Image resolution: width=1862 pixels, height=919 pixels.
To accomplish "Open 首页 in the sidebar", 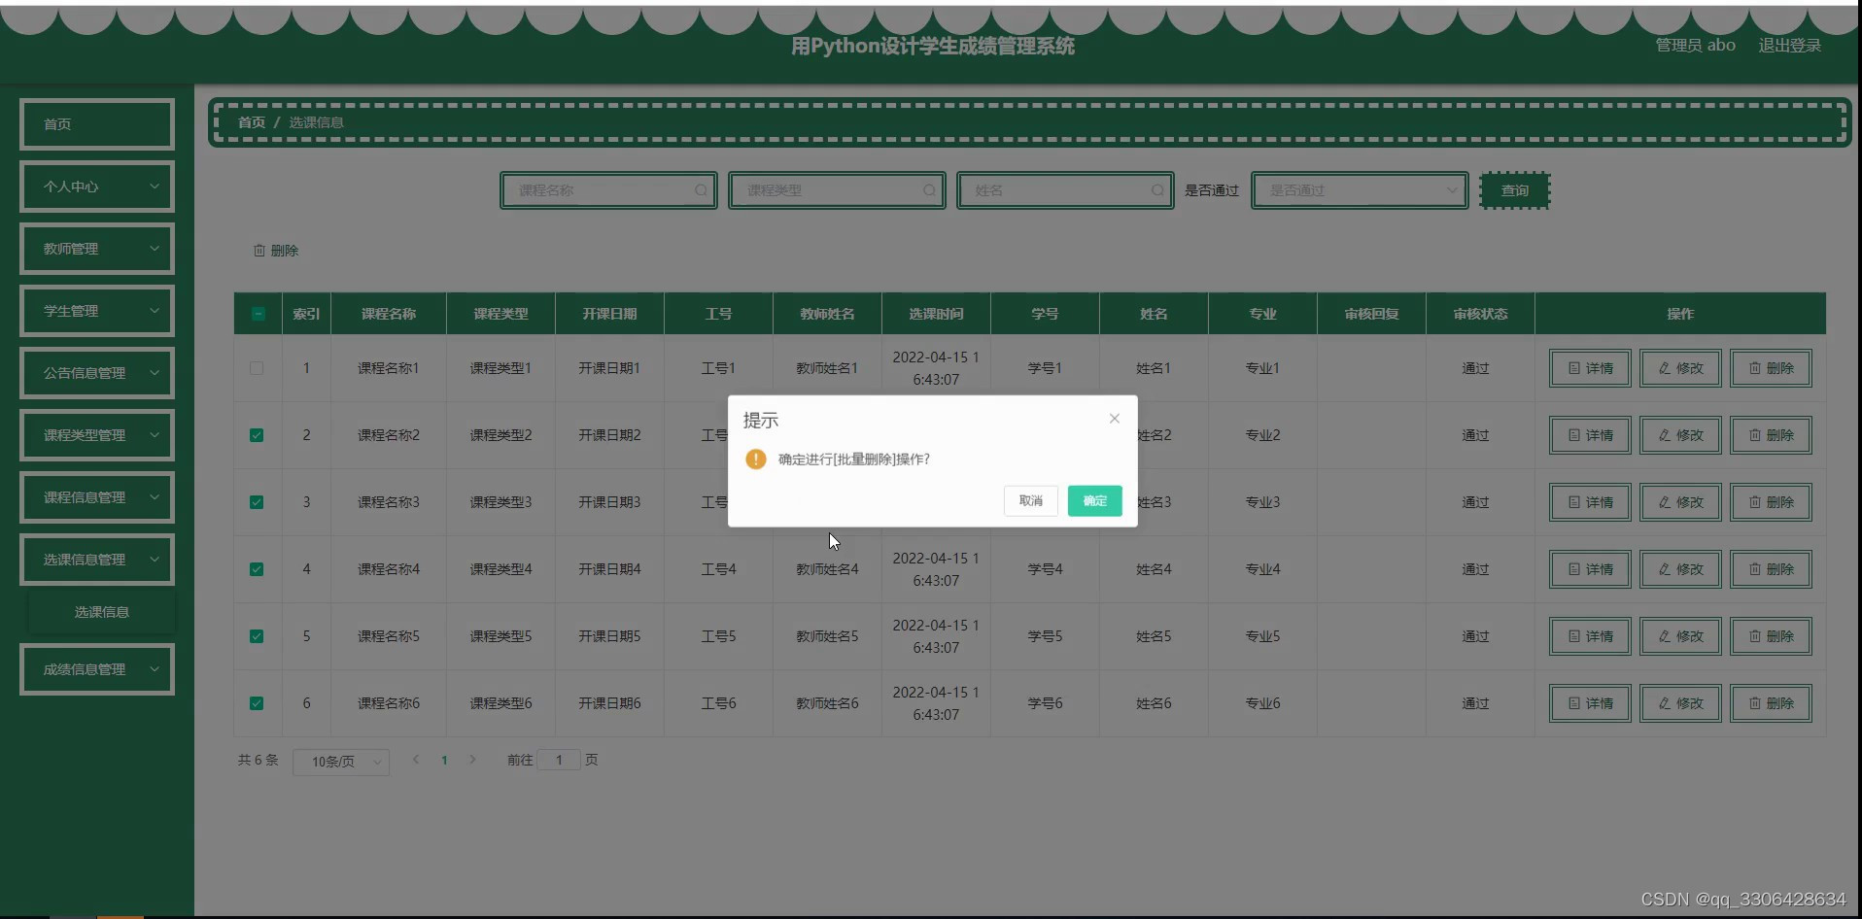I will (97, 124).
